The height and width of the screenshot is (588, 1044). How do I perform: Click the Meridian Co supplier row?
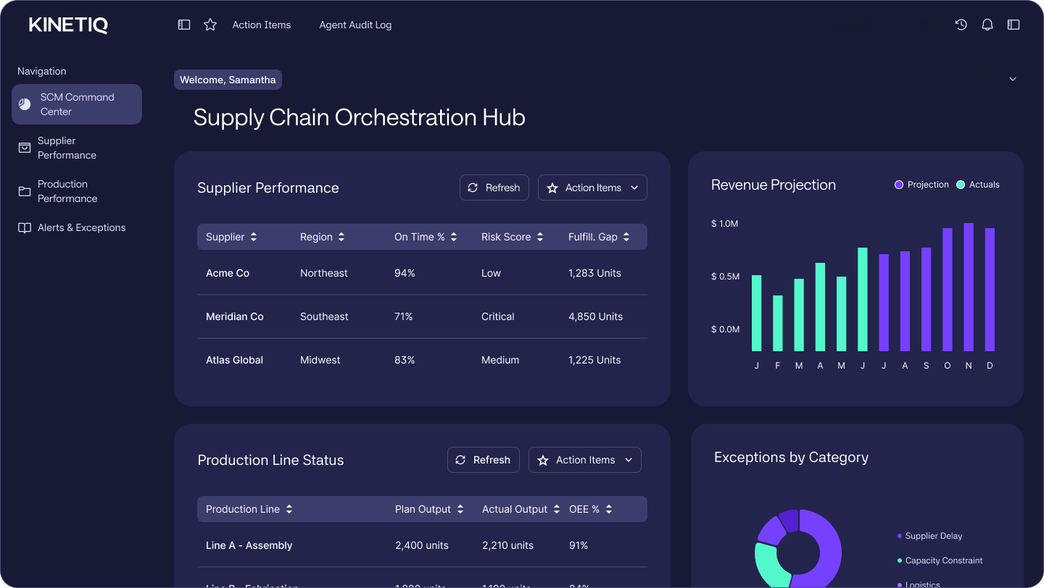422,316
